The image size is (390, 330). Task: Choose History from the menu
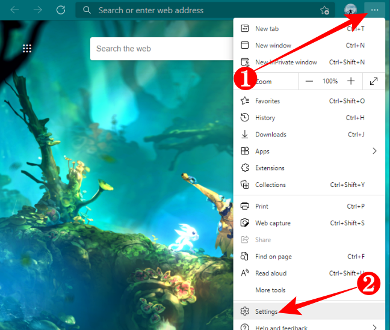[x=265, y=118]
